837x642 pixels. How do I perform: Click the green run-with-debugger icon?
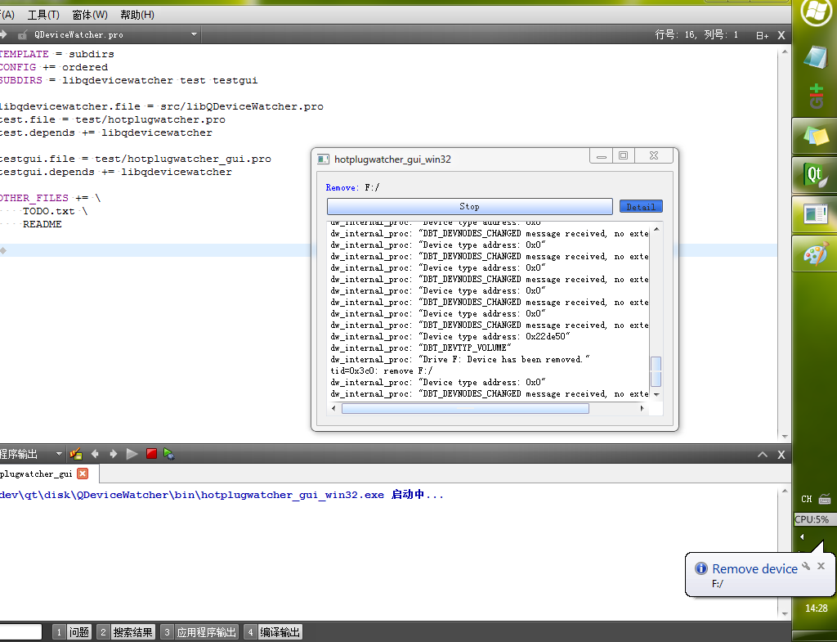click(x=169, y=453)
